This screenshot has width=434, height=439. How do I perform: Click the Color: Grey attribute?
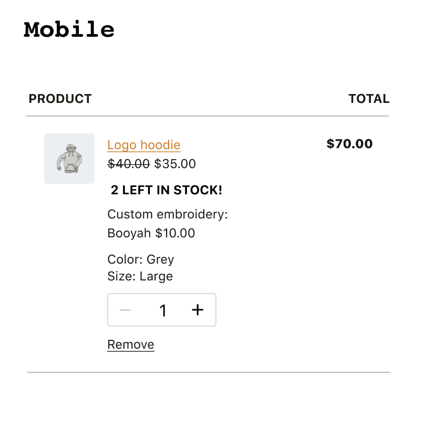tap(140, 259)
